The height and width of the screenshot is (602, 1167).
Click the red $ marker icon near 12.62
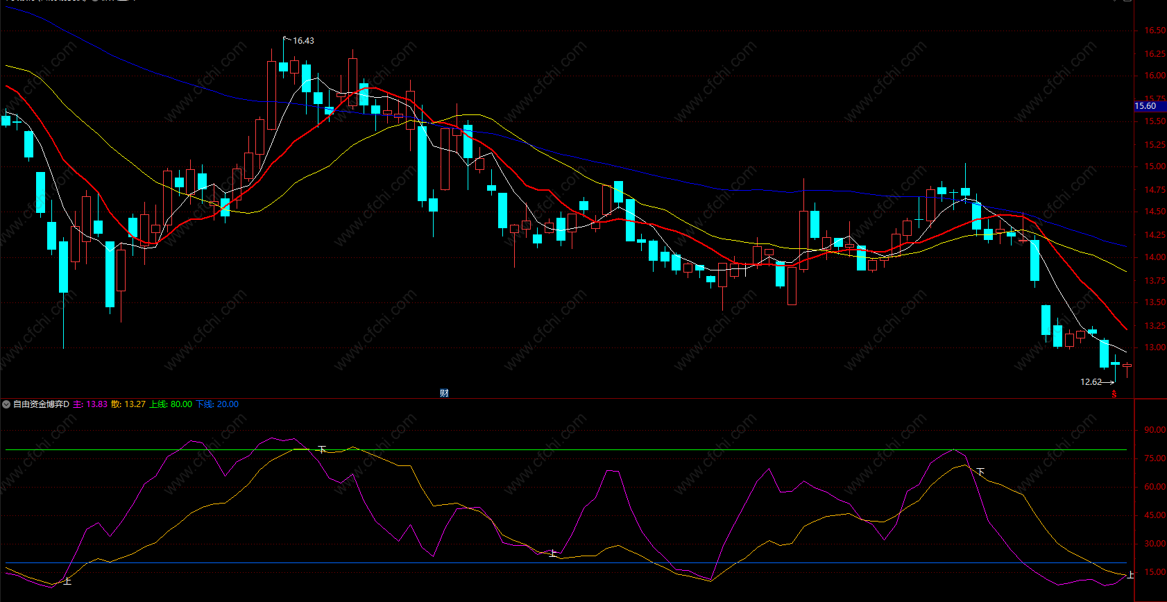[1114, 394]
